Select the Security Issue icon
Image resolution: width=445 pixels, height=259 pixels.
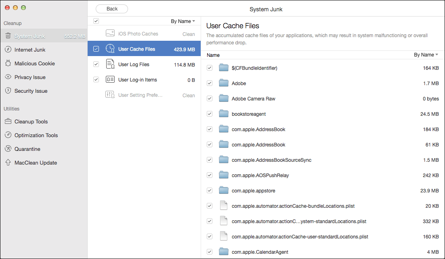pos(8,91)
